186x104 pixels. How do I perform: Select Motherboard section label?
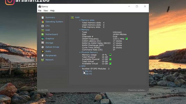coord(52,34)
